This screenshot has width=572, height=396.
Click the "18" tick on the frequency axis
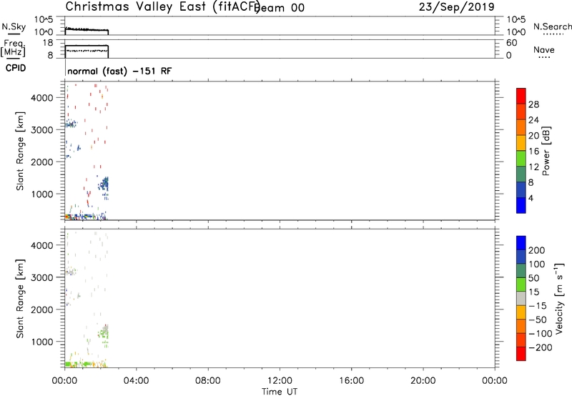pyautogui.click(x=48, y=43)
